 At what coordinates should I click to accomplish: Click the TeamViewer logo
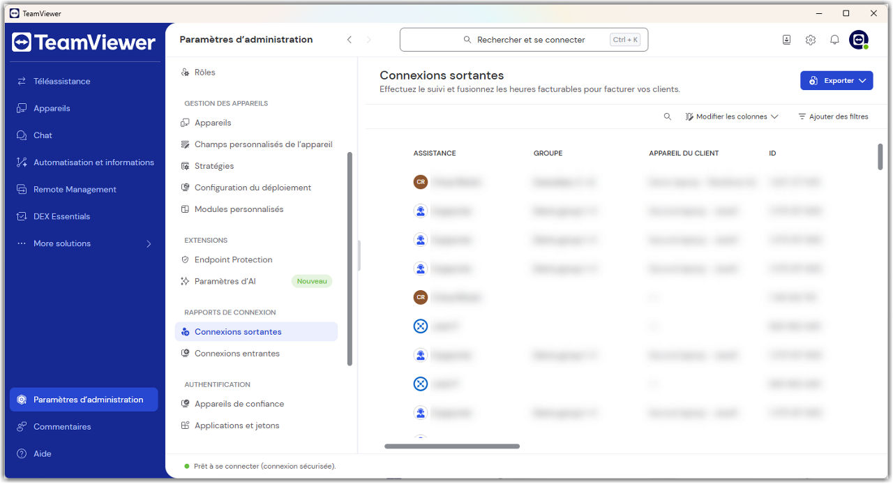click(84, 43)
